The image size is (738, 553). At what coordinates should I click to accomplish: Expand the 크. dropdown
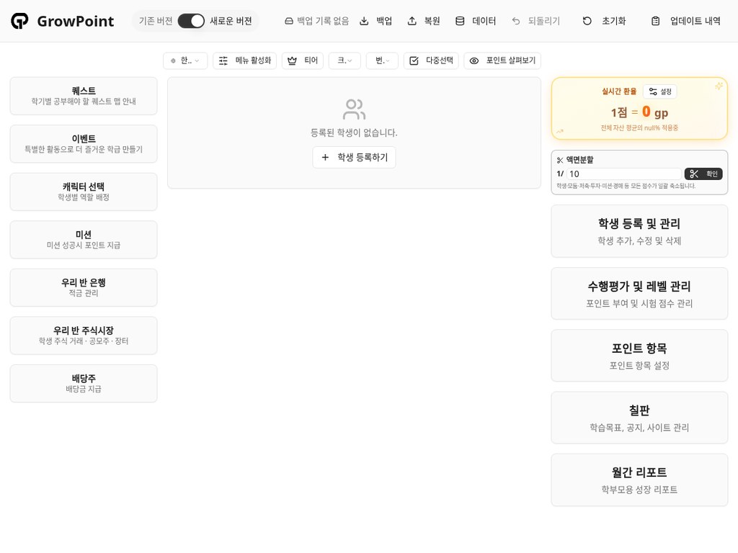coord(344,60)
